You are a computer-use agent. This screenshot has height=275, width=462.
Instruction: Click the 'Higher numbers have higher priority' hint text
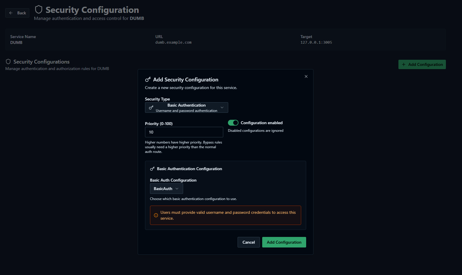pos(184,147)
